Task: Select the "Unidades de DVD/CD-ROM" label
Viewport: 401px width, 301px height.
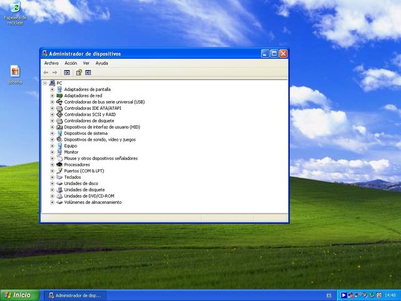Action: [x=89, y=196]
